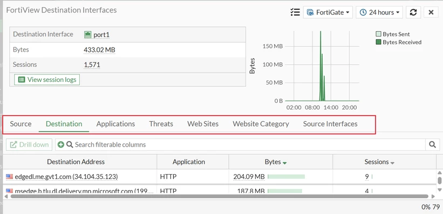Screen dimensions: 443x214
Task: Click the refresh icon button
Action: (x=413, y=12)
